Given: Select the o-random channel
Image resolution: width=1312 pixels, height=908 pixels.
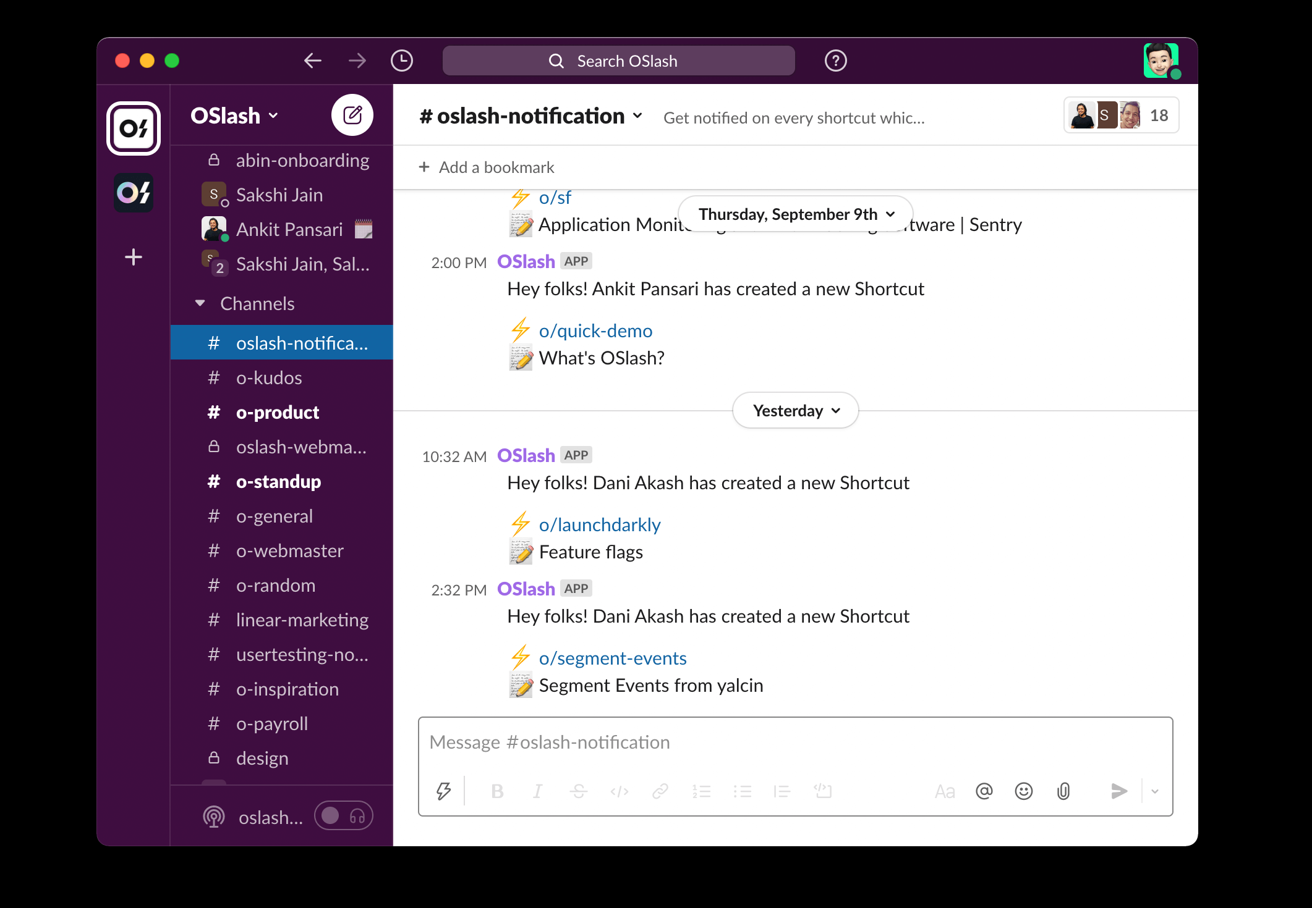Looking at the screenshot, I should (282, 586).
